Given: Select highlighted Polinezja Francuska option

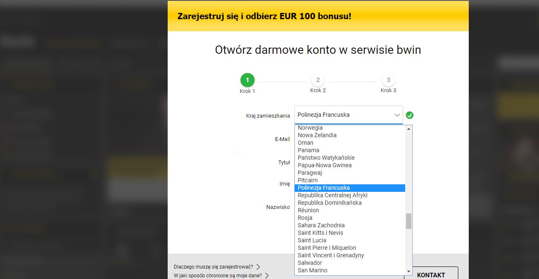Looking at the screenshot, I should [x=350, y=188].
